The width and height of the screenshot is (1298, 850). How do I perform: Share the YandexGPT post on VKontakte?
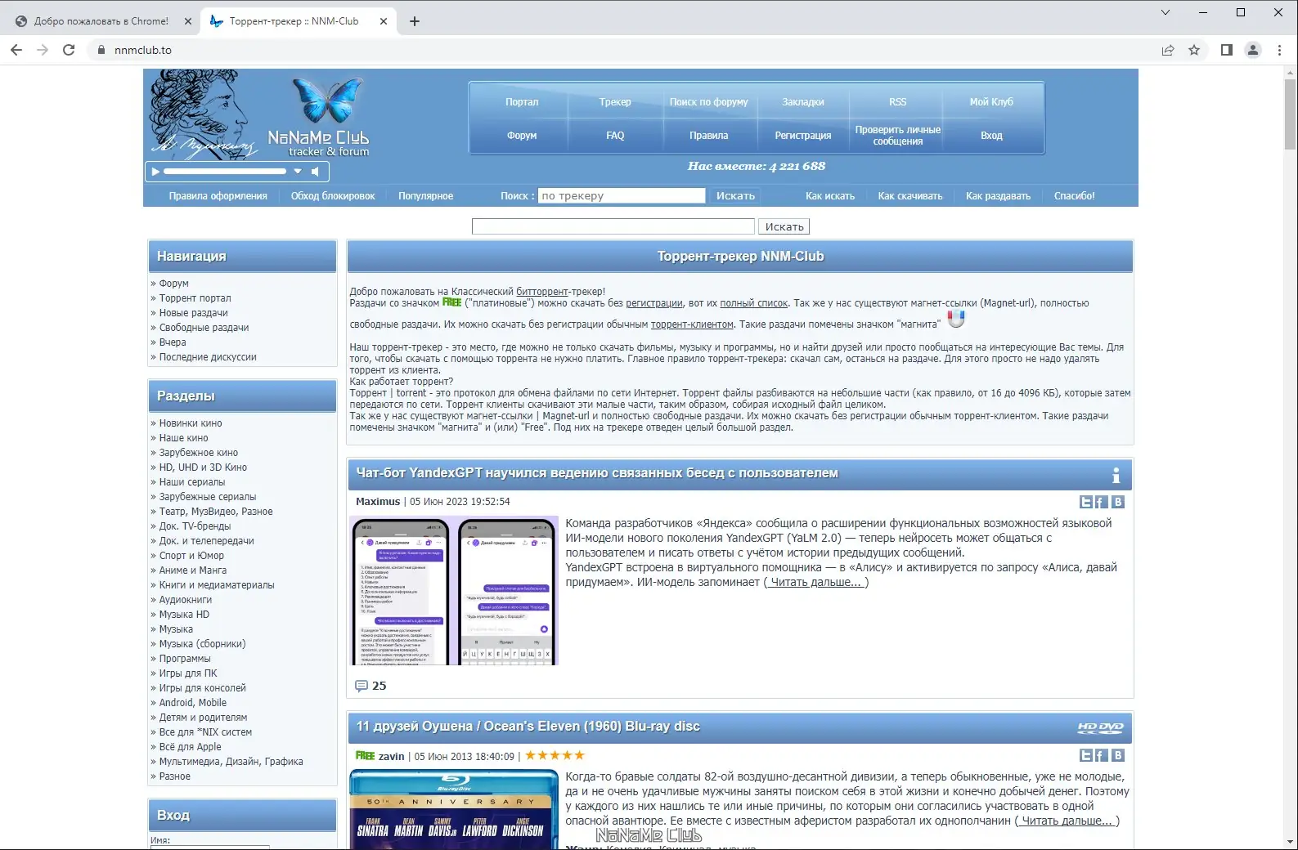1118,502
